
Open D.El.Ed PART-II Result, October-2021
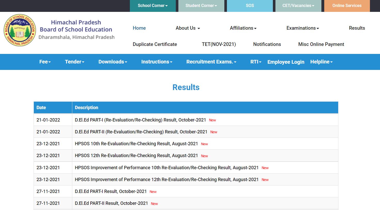[111, 203]
